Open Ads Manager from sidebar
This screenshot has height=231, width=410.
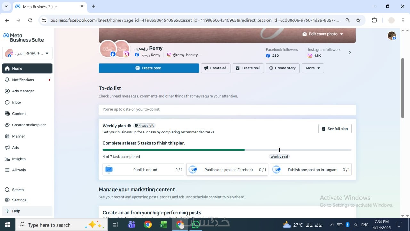point(27,91)
